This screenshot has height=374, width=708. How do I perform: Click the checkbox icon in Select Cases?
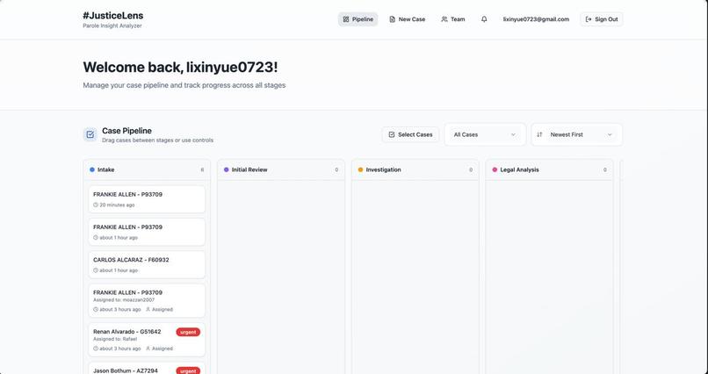[392, 134]
